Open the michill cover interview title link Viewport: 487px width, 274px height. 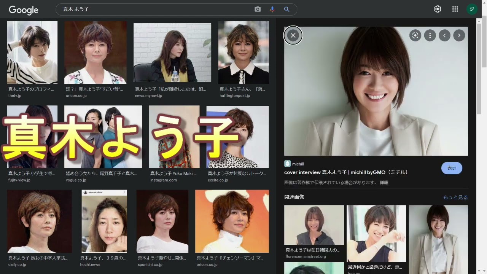click(346, 172)
